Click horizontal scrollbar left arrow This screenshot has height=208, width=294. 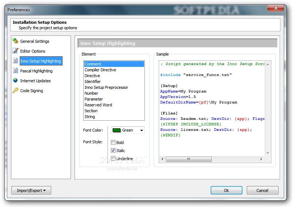(162, 159)
